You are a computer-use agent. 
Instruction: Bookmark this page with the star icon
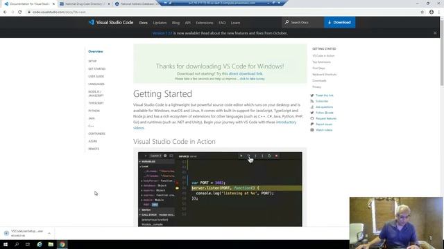pos(422,12)
